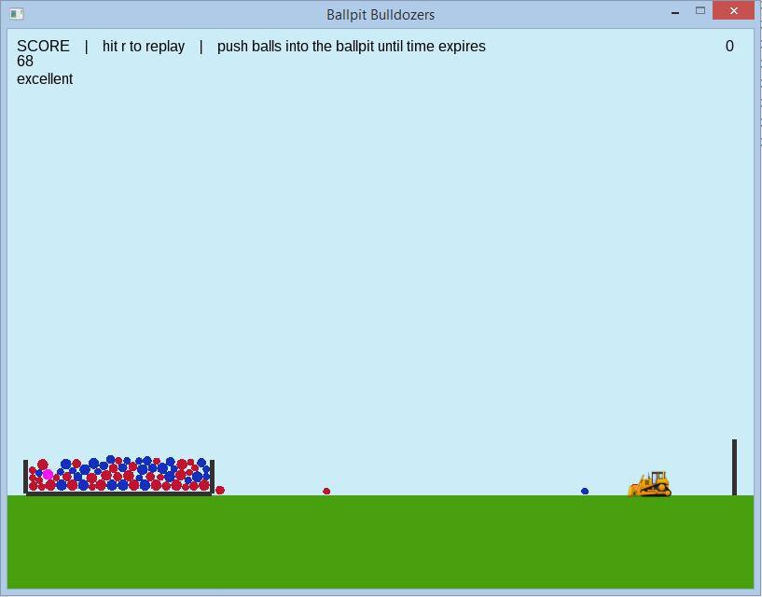The image size is (762, 597).
Task: Click the score value 68
Action: click(25, 62)
